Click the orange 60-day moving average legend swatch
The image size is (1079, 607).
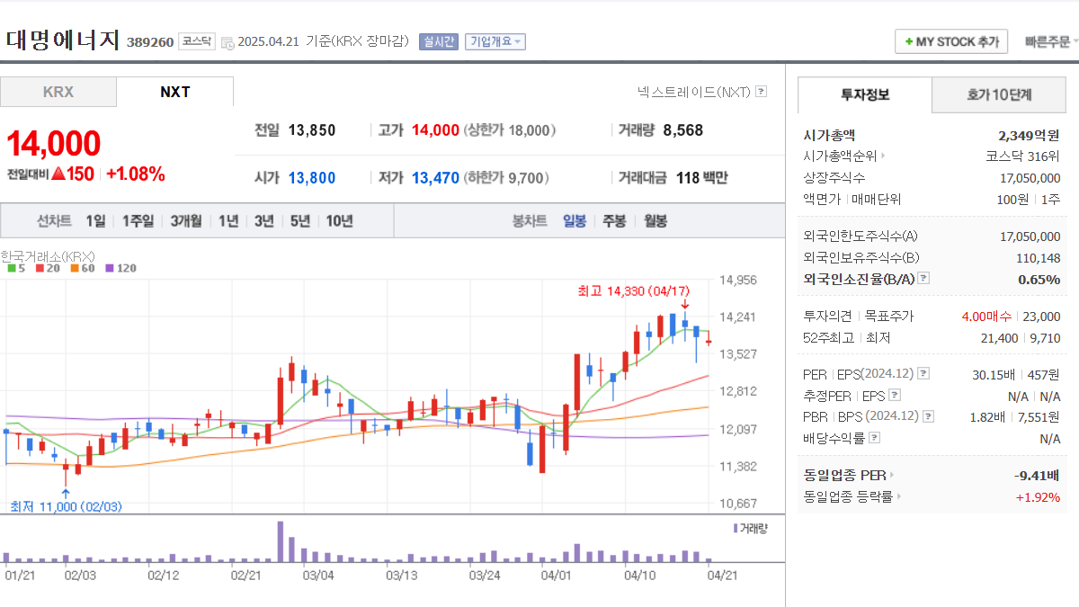tap(74, 268)
